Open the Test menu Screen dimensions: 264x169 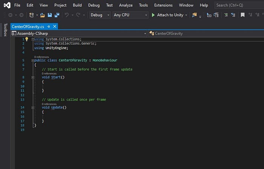pyautogui.click(x=109, y=5)
